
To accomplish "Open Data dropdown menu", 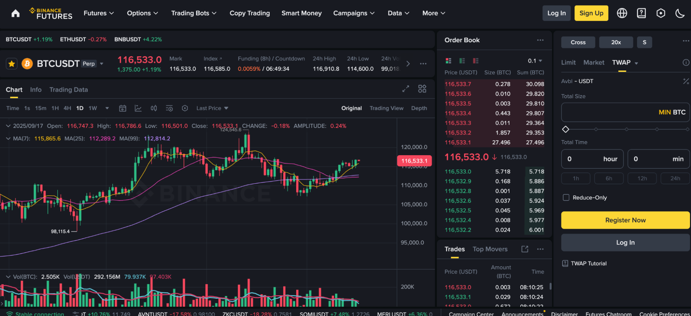I will (398, 13).
